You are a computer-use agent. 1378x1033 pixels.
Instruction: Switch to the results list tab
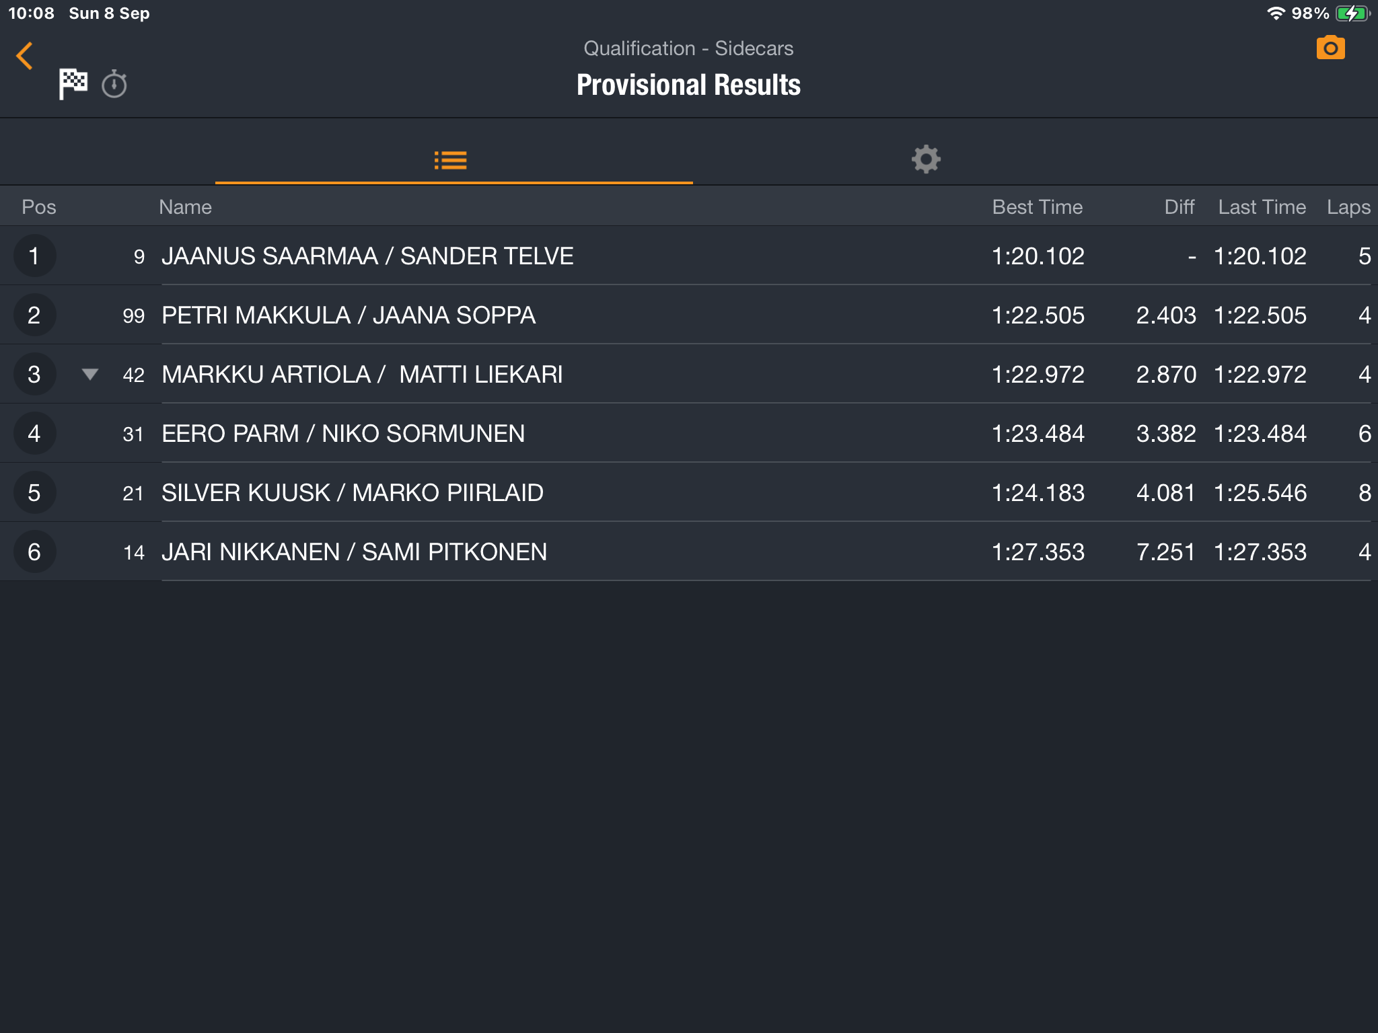tap(451, 160)
